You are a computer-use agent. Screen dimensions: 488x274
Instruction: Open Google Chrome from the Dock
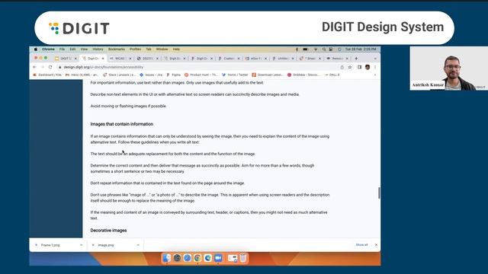coord(197,258)
